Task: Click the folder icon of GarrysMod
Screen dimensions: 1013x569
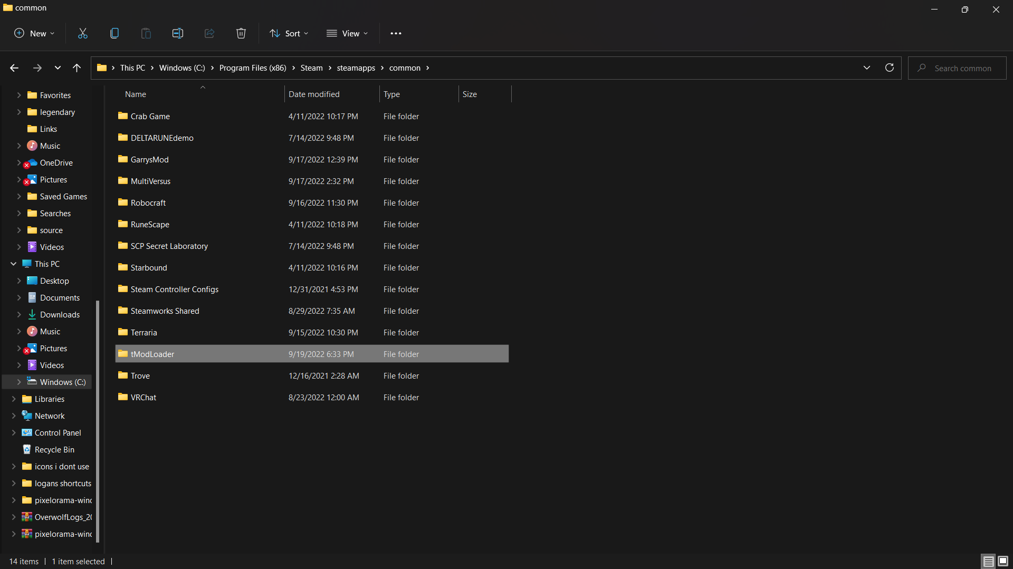Action: tap(123, 159)
